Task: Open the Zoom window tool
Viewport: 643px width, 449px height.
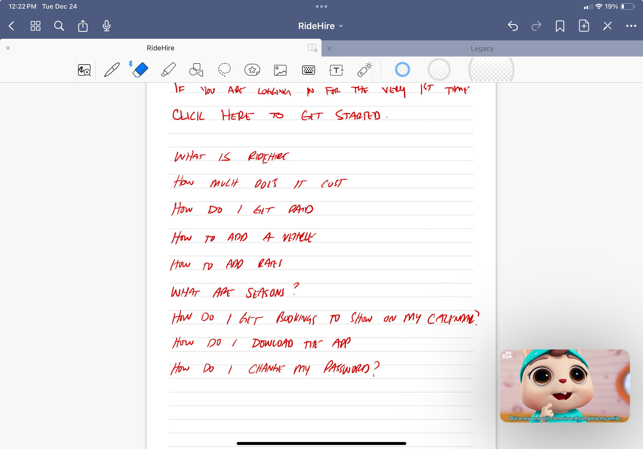Action: pos(84,70)
